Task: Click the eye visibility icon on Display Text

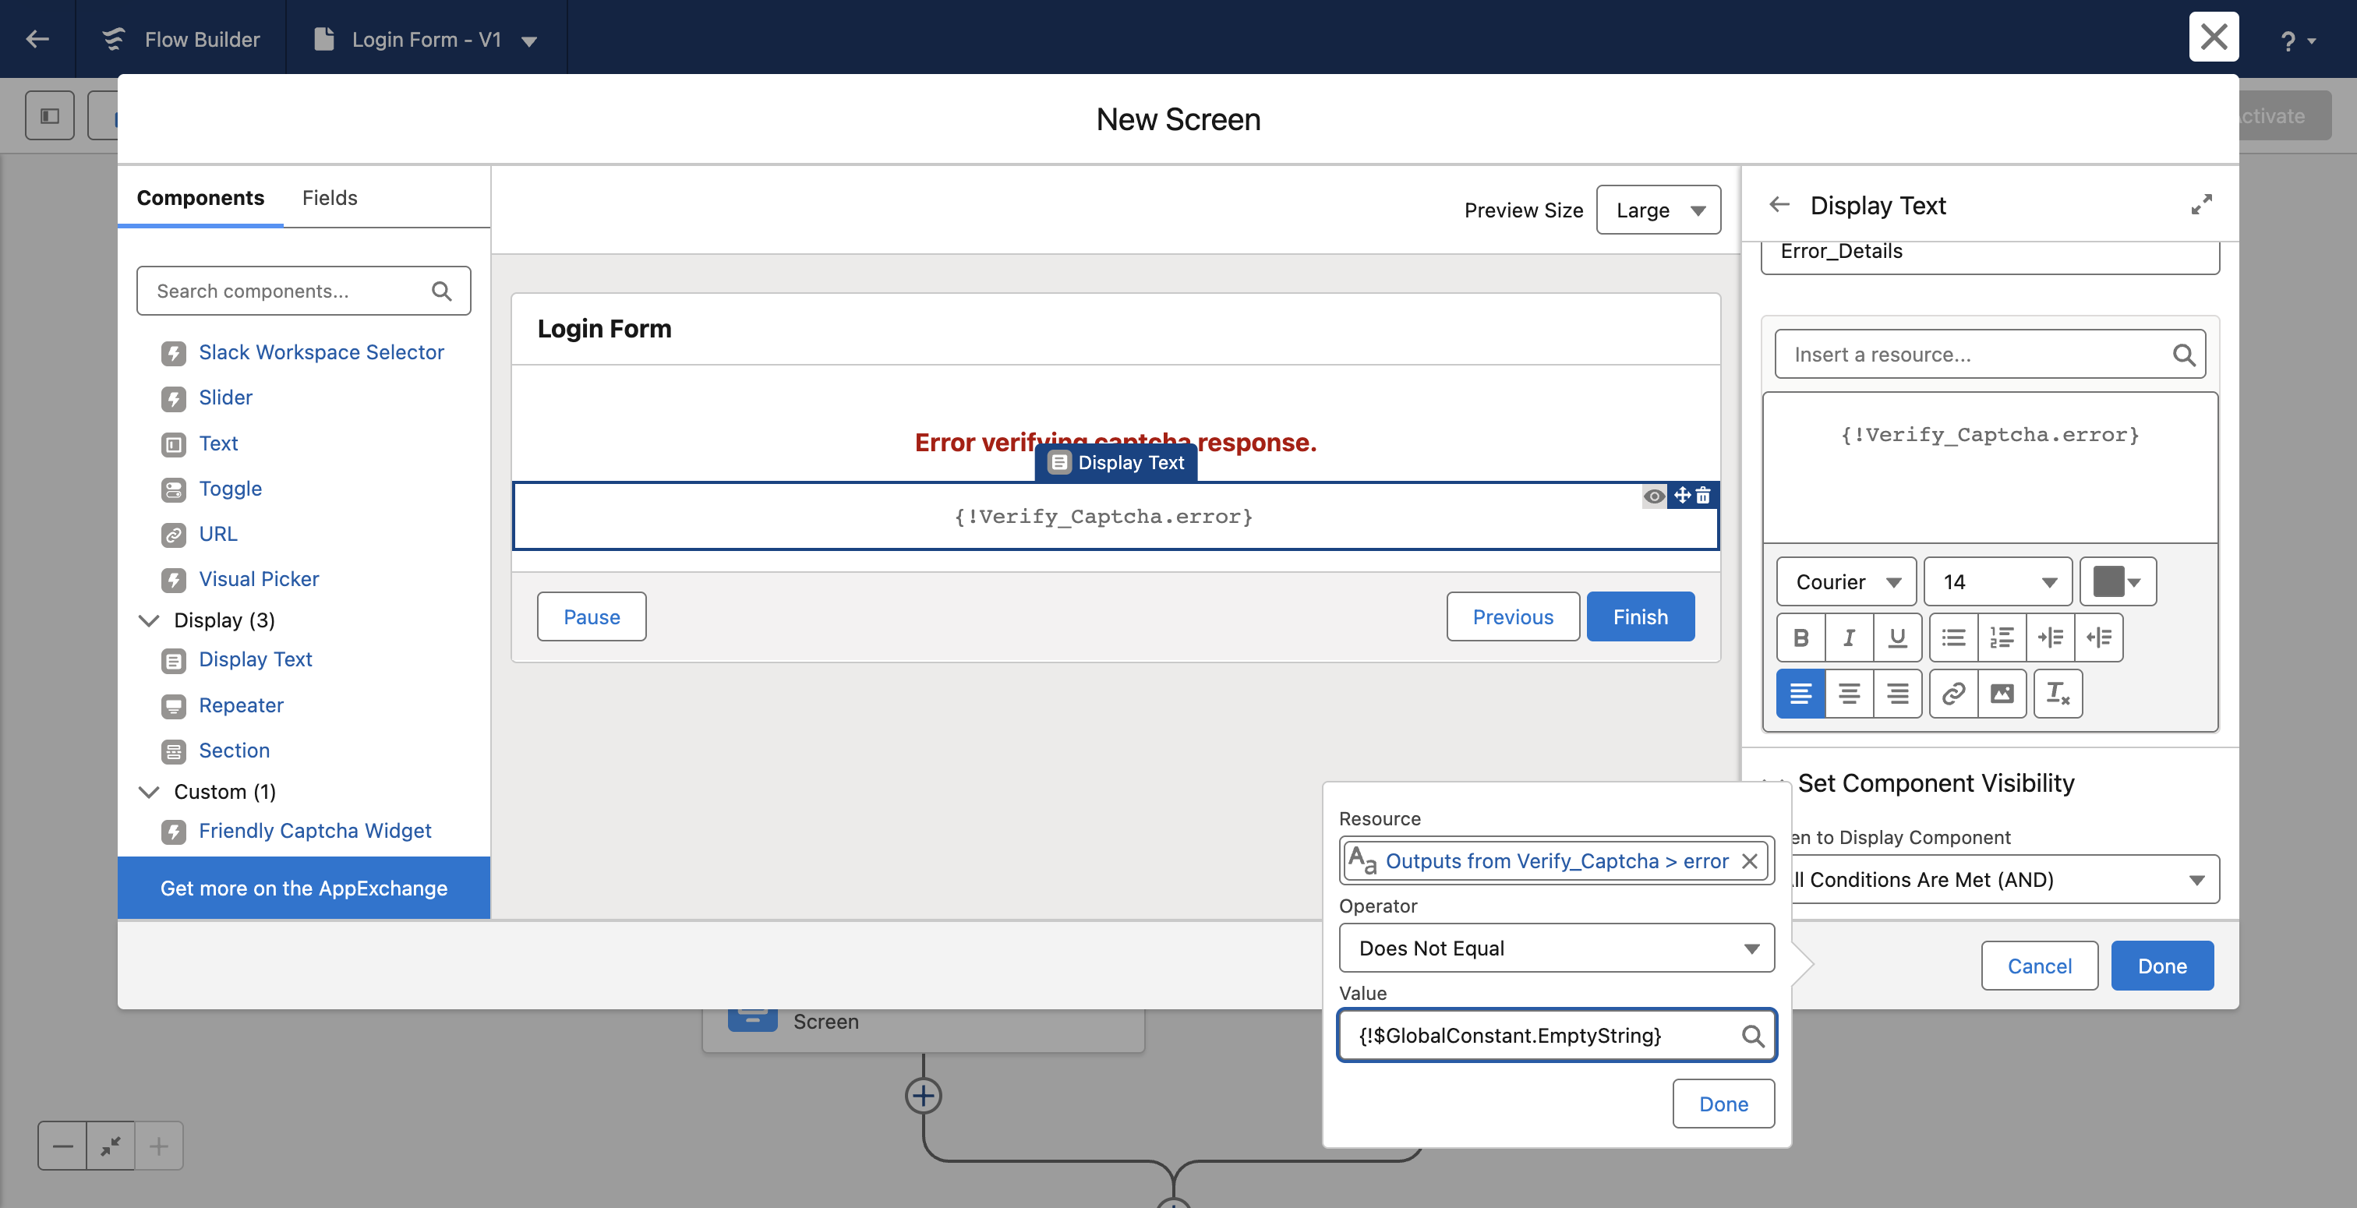Action: coord(1653,496)
